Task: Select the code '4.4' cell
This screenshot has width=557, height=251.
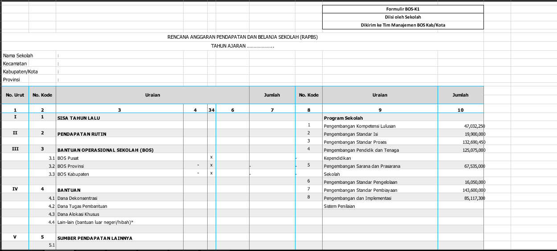Action: tap(42, 222)
